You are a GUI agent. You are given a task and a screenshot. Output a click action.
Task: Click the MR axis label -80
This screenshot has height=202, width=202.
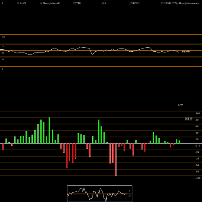pos(197,172)
